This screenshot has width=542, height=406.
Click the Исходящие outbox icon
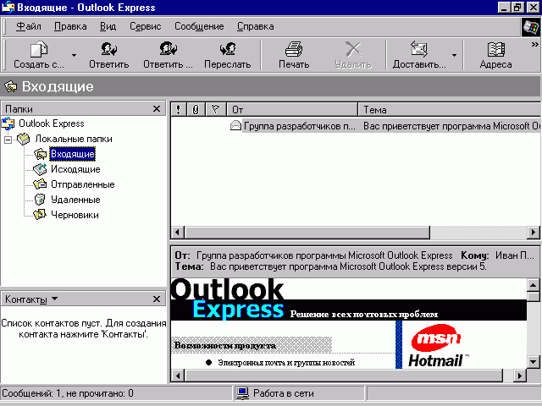[40, 169]
